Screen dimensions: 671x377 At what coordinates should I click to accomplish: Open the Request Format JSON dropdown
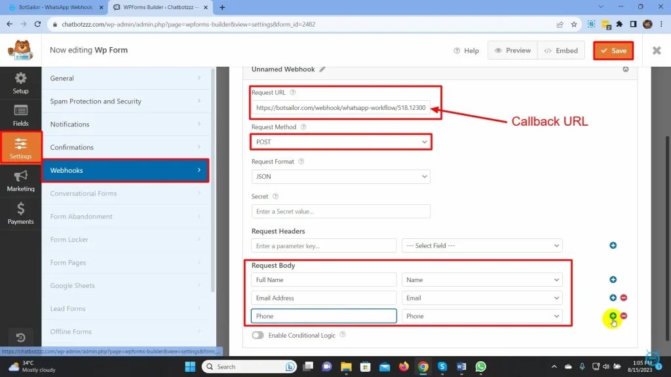[x=341, y=176]
